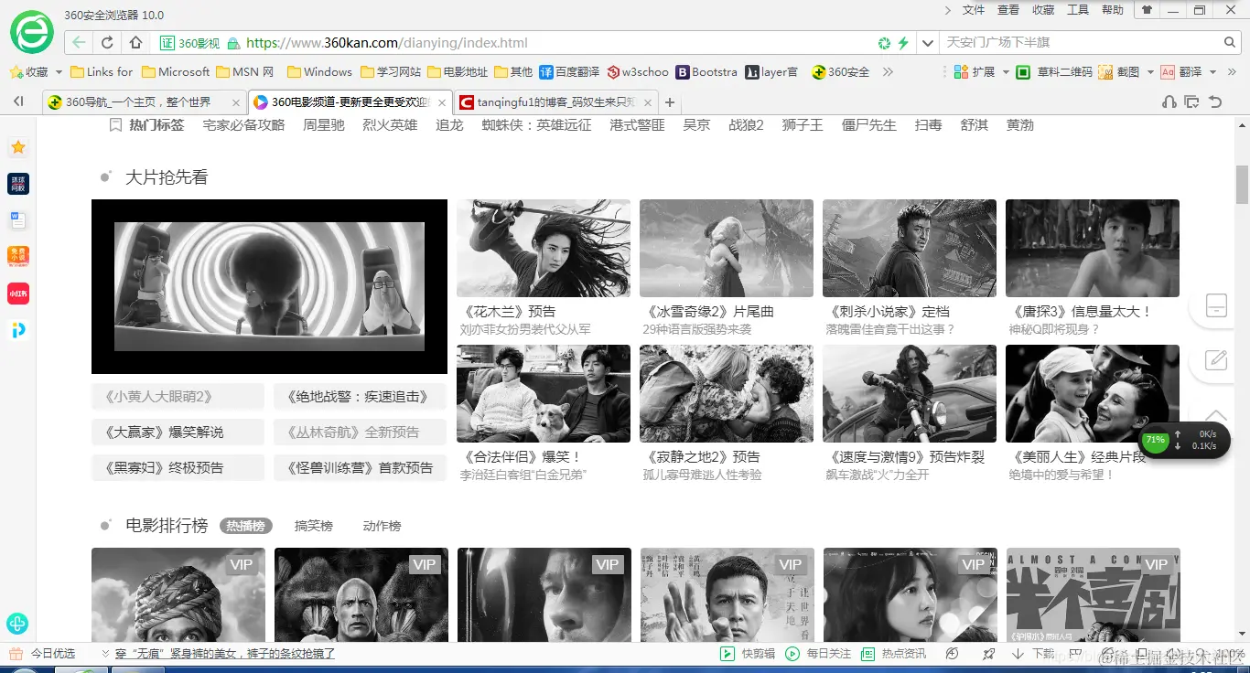This screenshot has height=673, width=1250.
Task: Click the floating edit feedback pencil icon
Action: (x=1216, y=359)
